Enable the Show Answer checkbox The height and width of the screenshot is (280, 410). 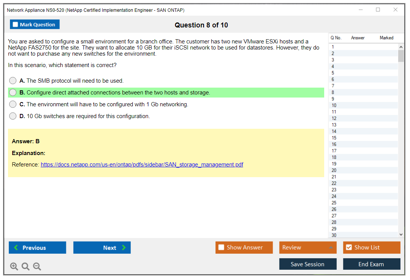pos(222,248)
